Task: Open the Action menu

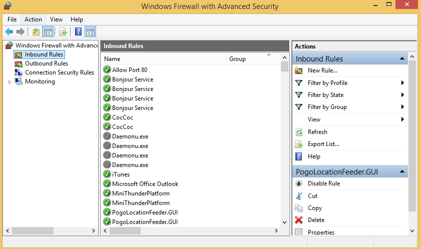Action: [x=34, y=19]
